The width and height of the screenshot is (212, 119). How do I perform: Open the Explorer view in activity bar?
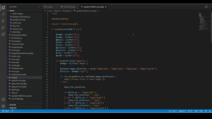[x=3, y=8]
